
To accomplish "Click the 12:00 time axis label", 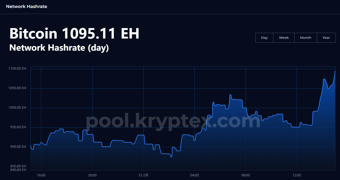I will [x=297, y=175].
